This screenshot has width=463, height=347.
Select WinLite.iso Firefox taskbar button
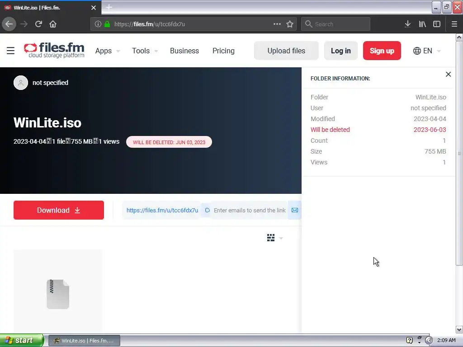[x=84, y=341]
